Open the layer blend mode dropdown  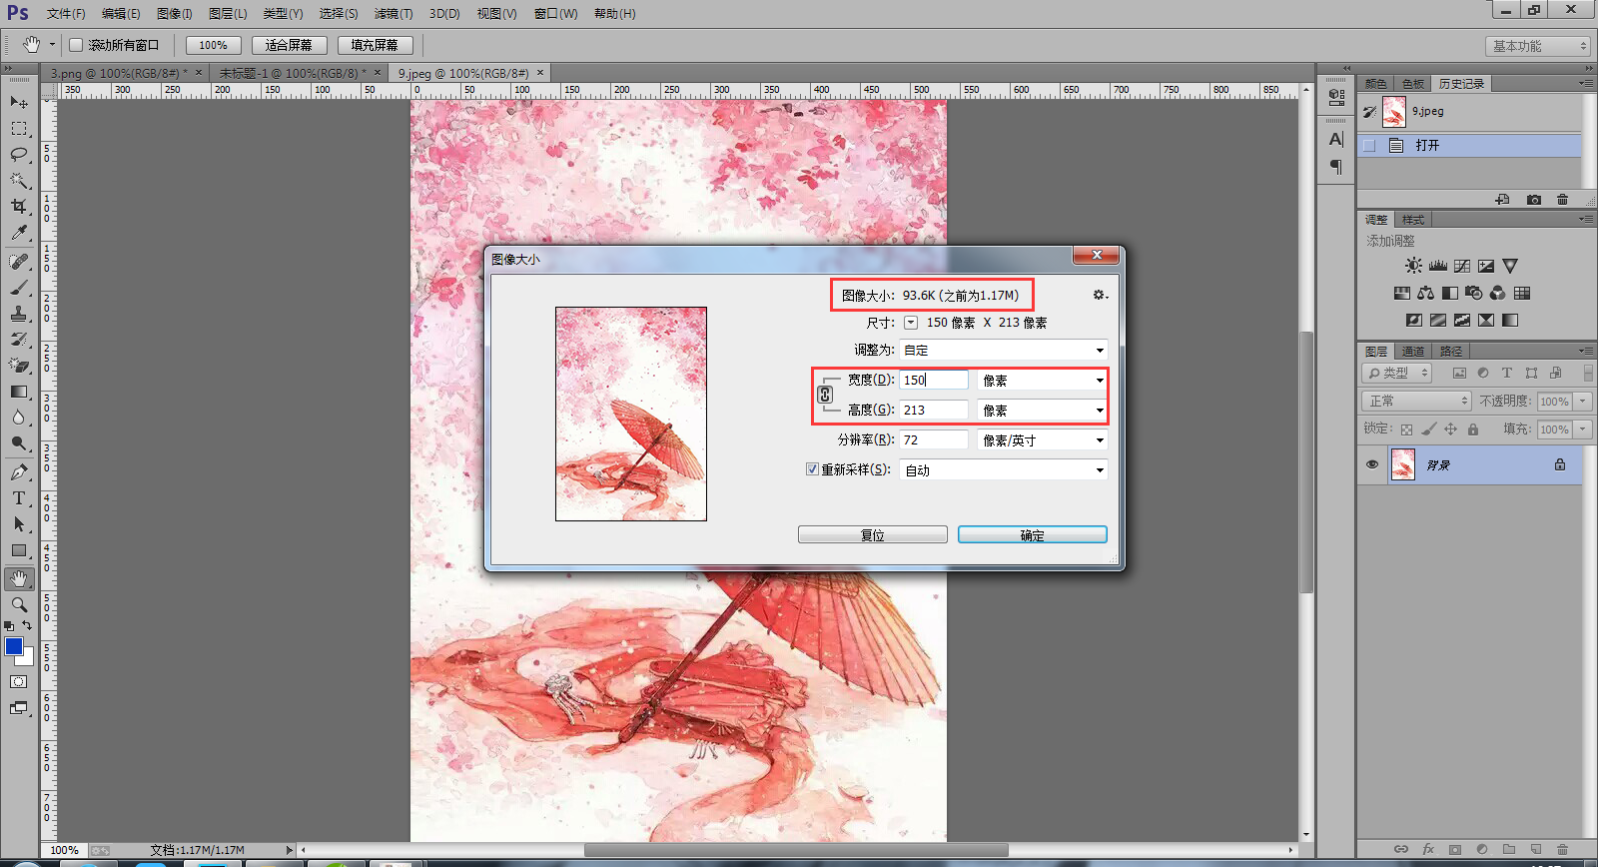(1416, 401)
